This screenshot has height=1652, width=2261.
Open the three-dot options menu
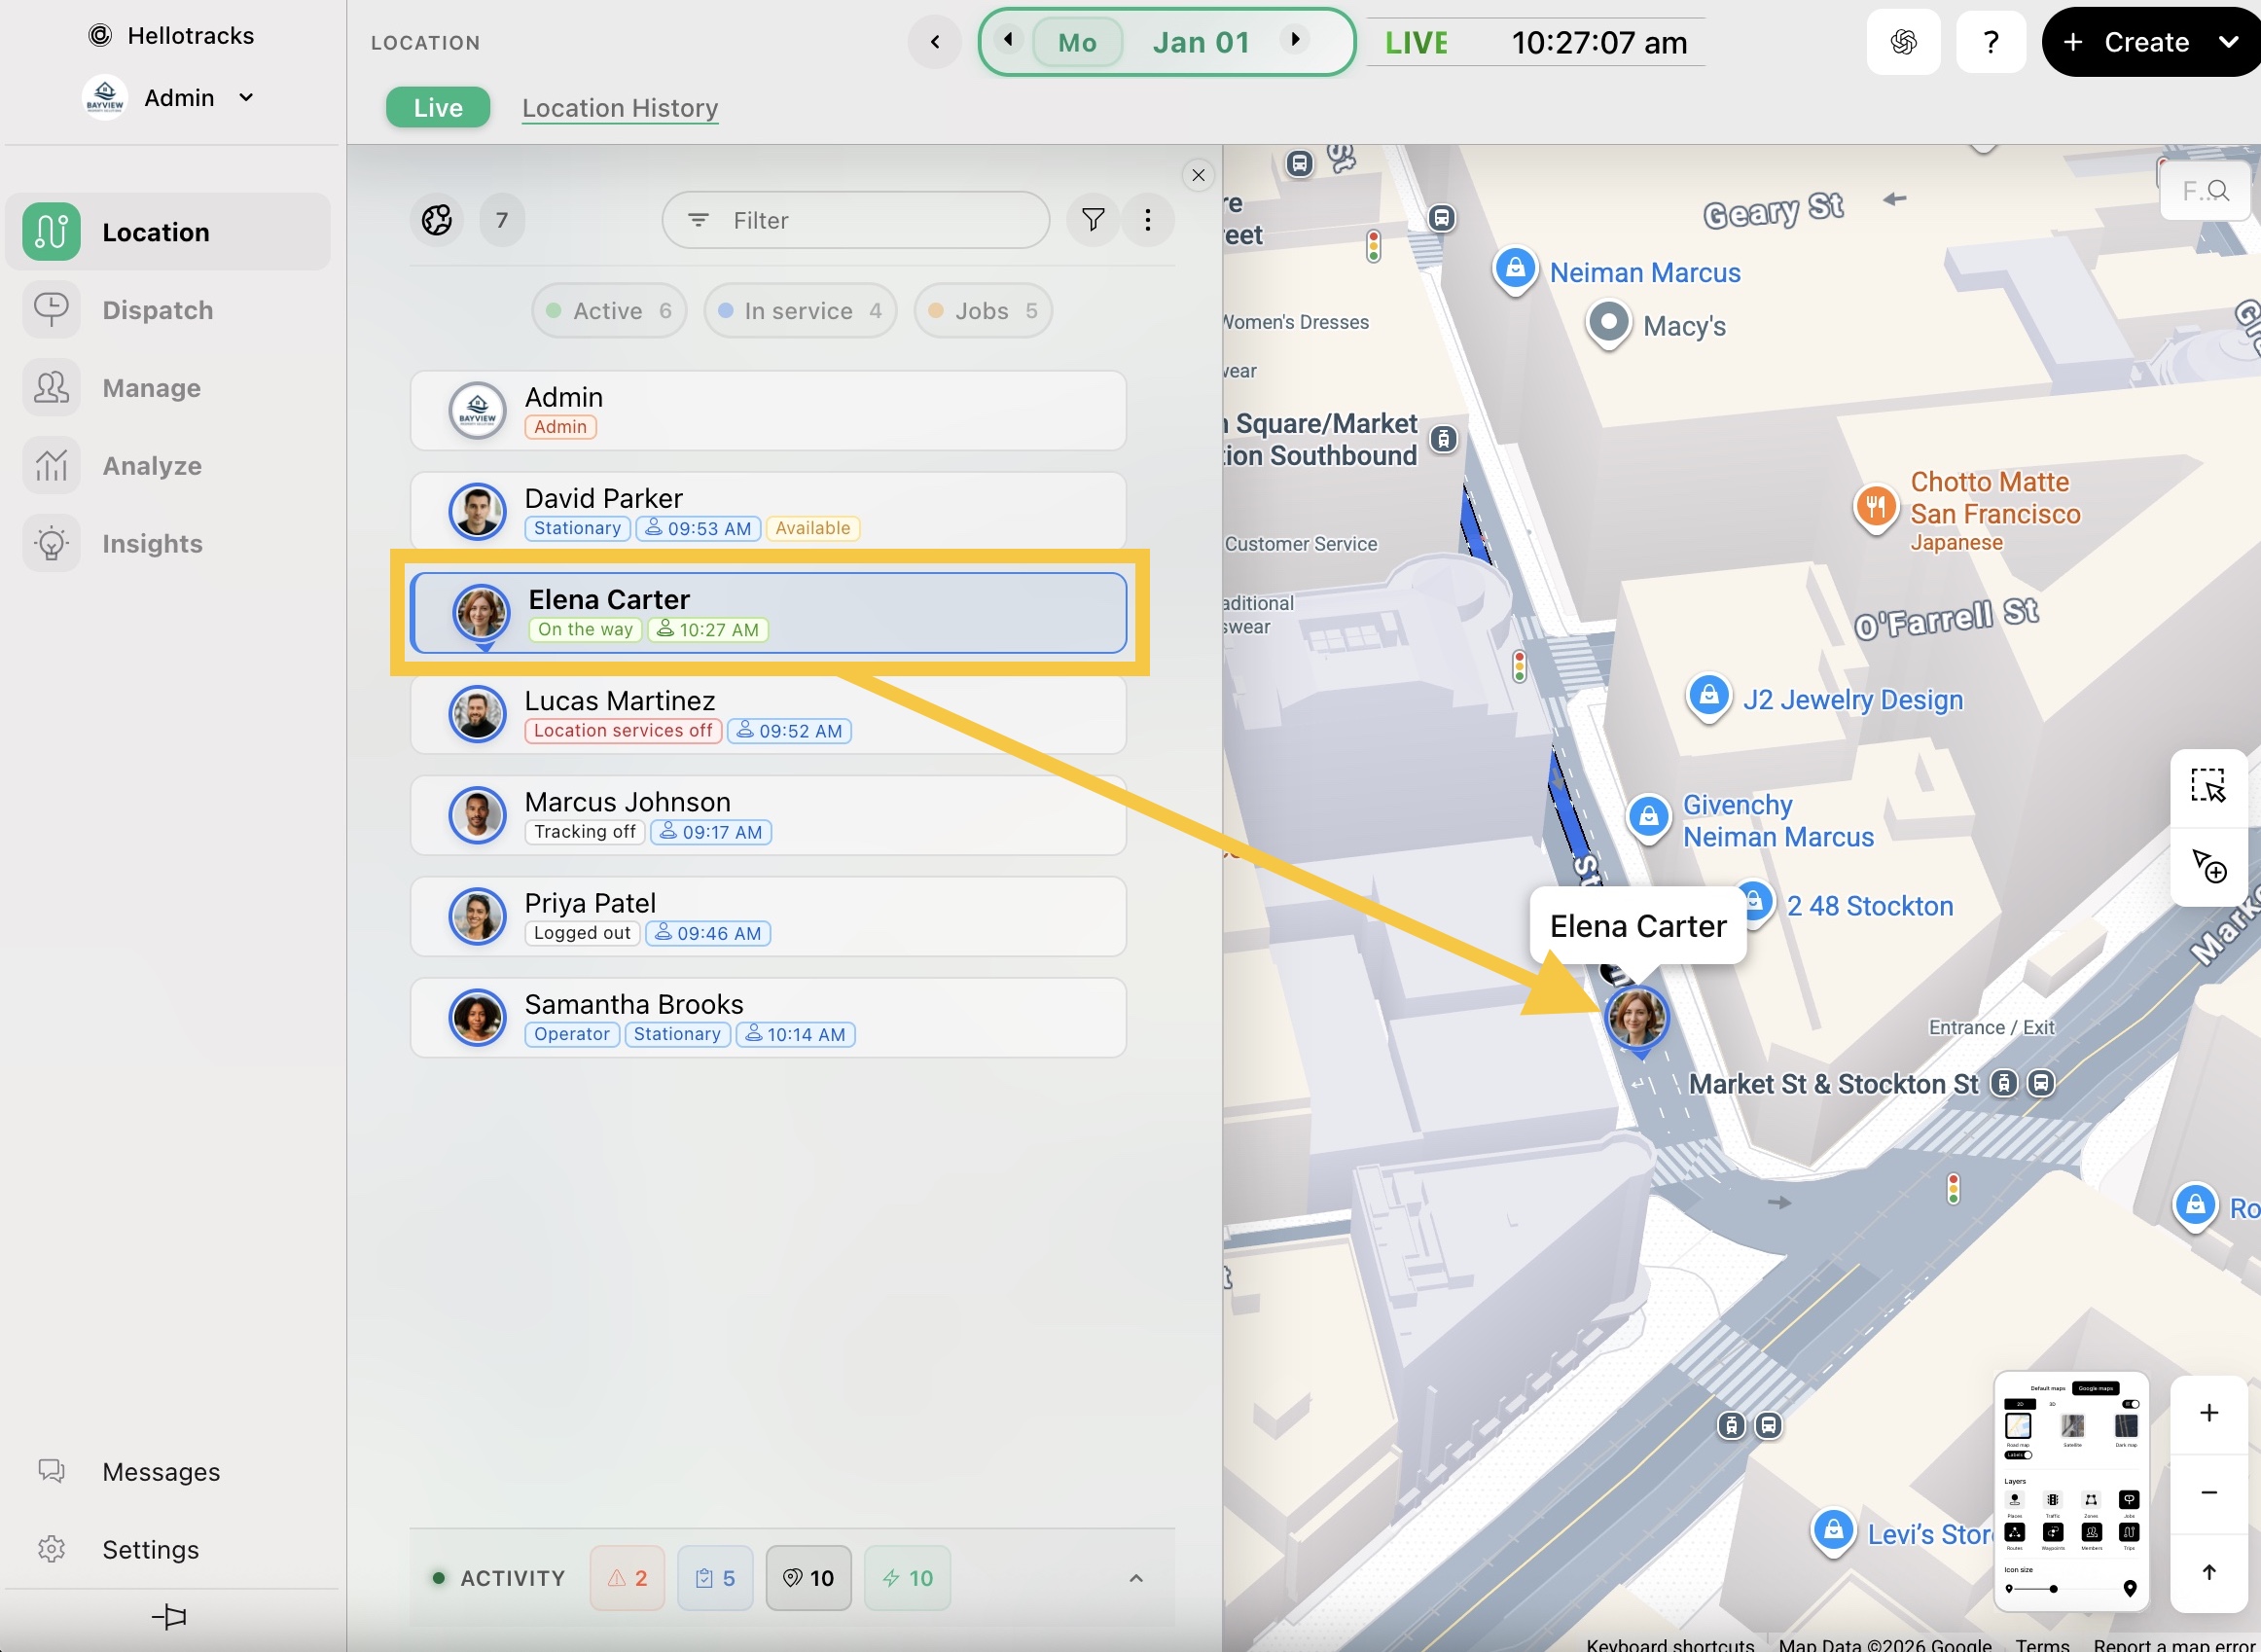pyautogui.click(x=1147, y=220)
